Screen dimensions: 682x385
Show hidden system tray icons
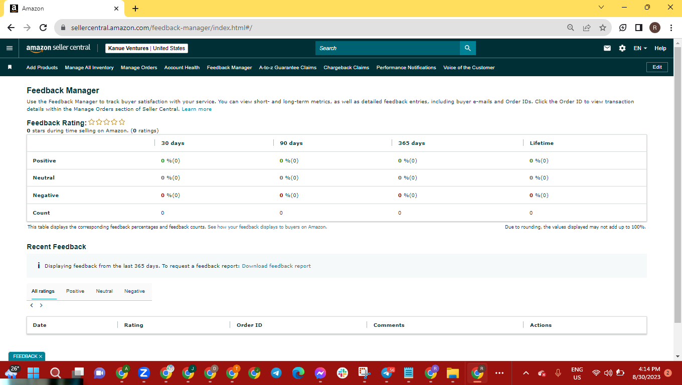526,373
